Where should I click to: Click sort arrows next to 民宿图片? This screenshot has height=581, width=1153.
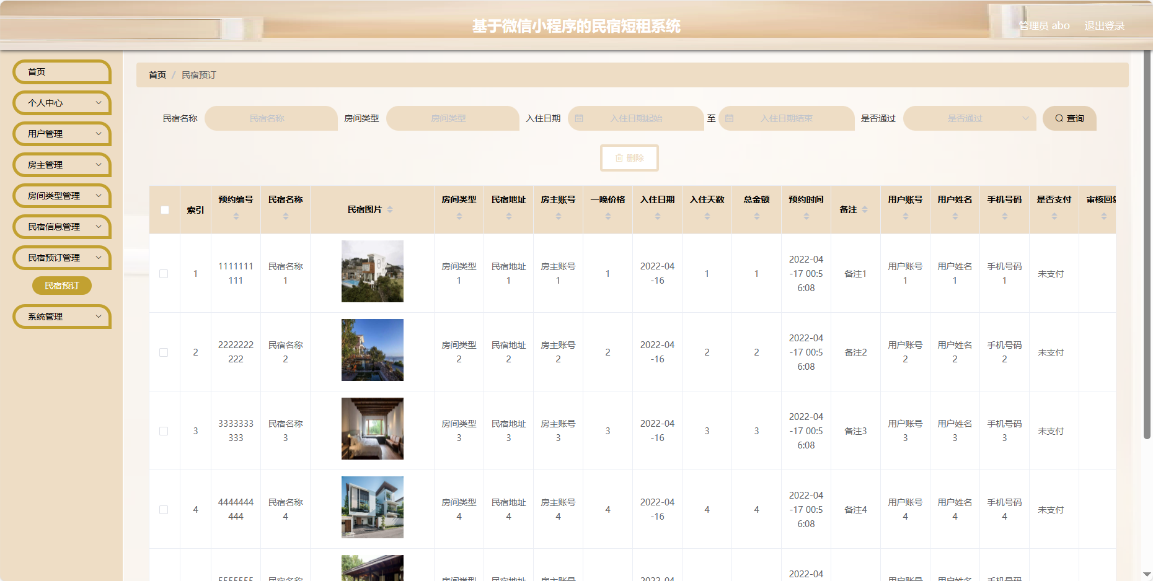pyautogui.click(x=390, y=209)
